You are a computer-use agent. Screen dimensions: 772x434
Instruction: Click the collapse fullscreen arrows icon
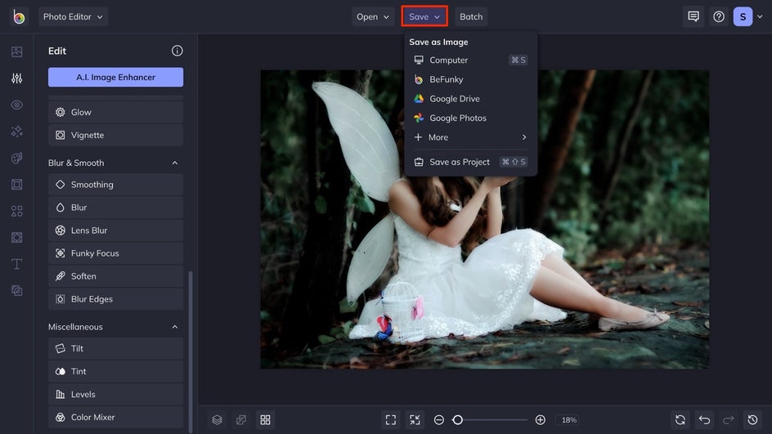415,420
